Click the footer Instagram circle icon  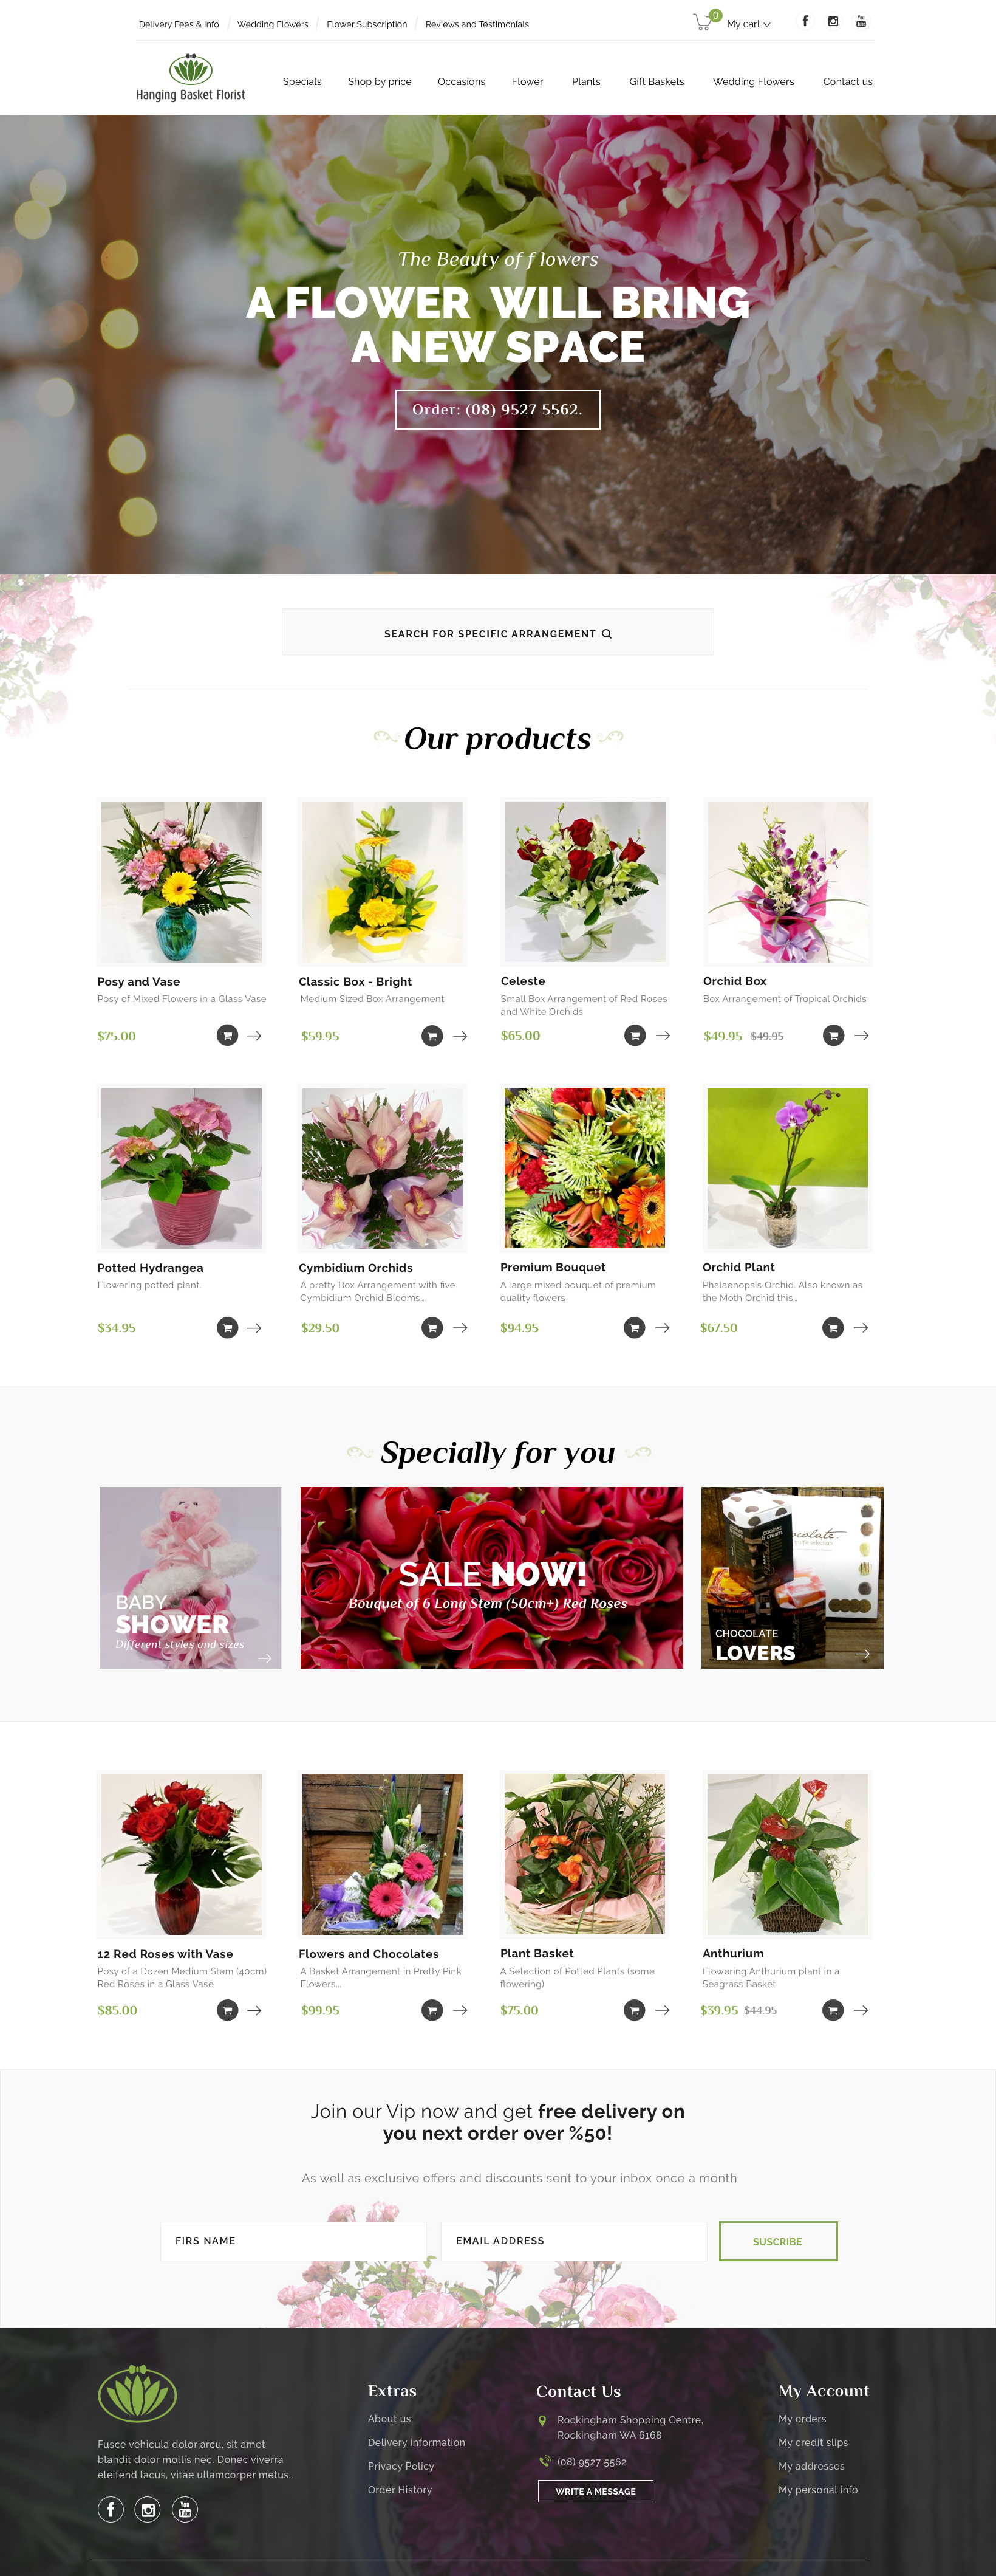point(148,2509)
